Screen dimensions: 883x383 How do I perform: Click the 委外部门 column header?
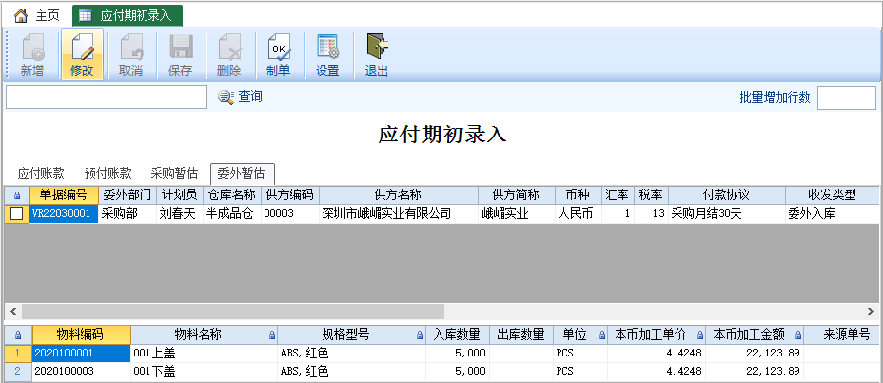point(127,195)
